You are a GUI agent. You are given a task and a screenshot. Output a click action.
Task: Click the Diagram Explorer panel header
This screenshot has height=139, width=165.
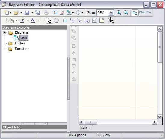coord(35,27)
